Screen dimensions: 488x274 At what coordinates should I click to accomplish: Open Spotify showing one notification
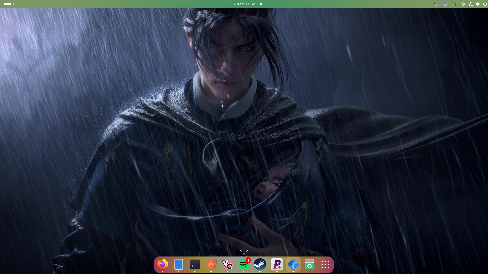coord(244,264)
